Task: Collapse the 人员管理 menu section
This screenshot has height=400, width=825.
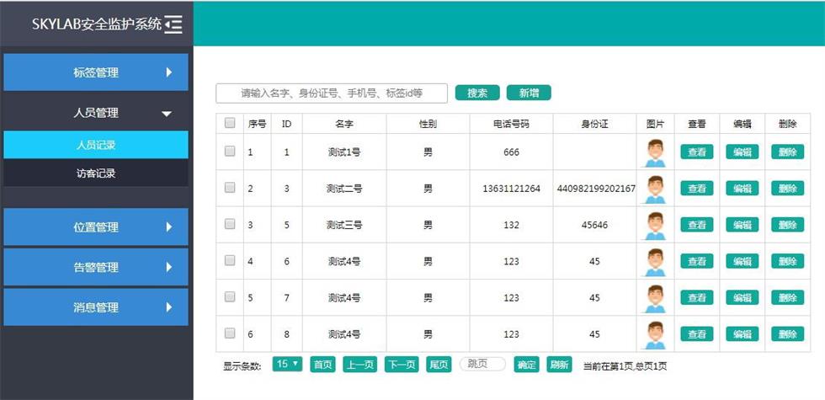Action: point(167,113)
